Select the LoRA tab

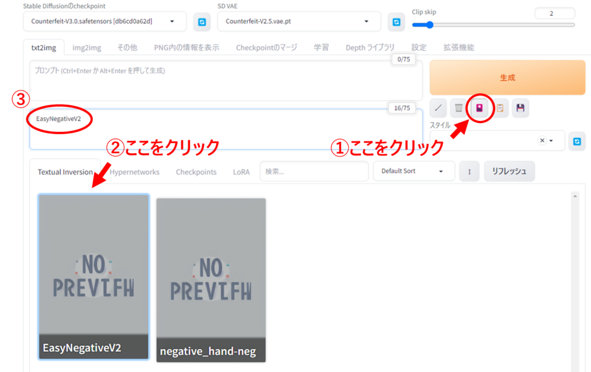pyautogui.click(x=241, y=172)
